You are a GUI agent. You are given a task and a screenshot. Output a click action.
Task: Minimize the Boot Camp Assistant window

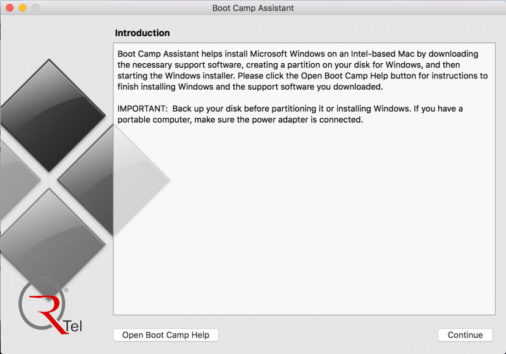click(23, 8)
